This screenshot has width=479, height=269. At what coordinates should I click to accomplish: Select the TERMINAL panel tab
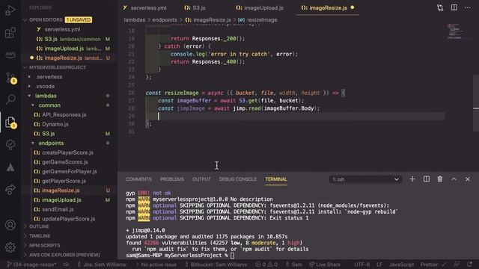[276, 179]
